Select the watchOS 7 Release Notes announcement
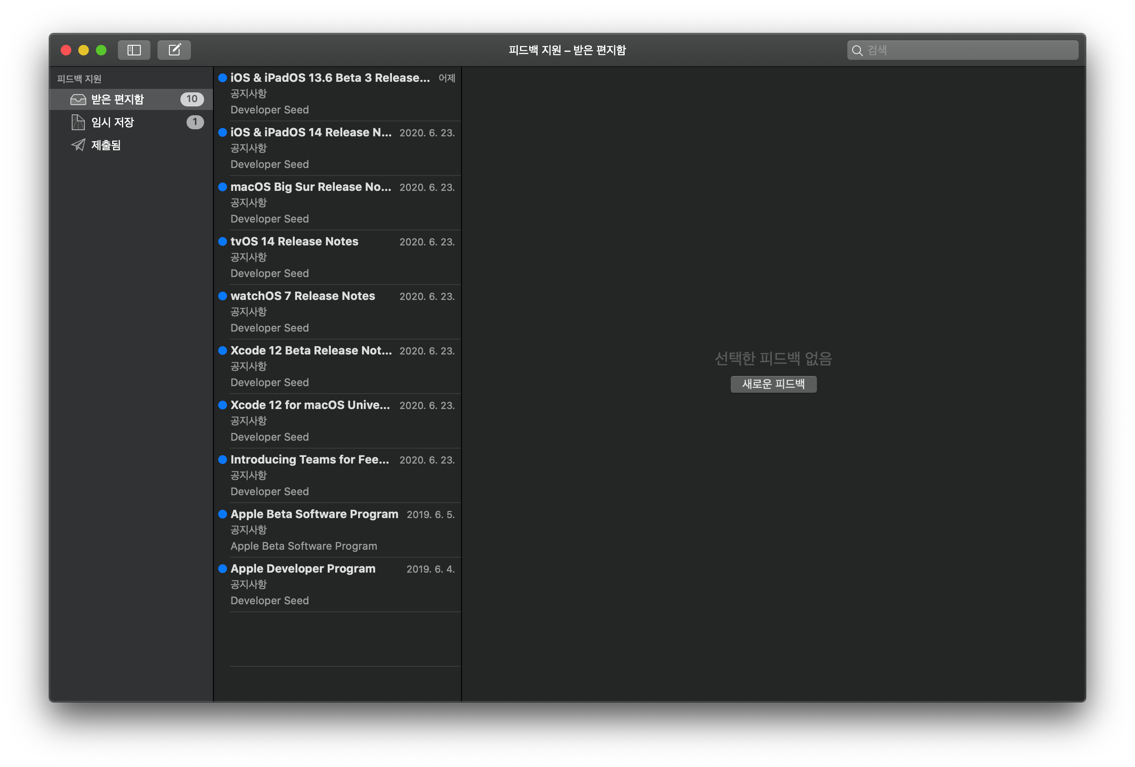 click(x=337, y=312)
